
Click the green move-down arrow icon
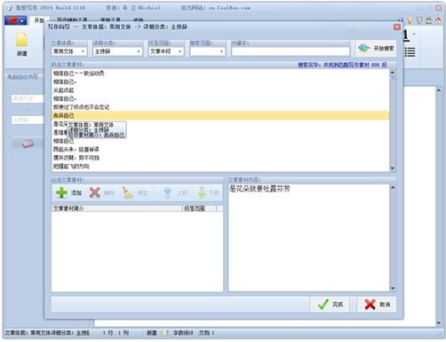tap(202, 192)
